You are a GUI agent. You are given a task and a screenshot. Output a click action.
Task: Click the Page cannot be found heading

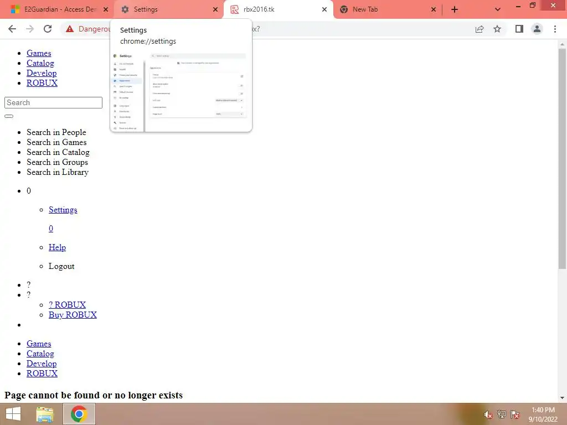pos(94,395)
